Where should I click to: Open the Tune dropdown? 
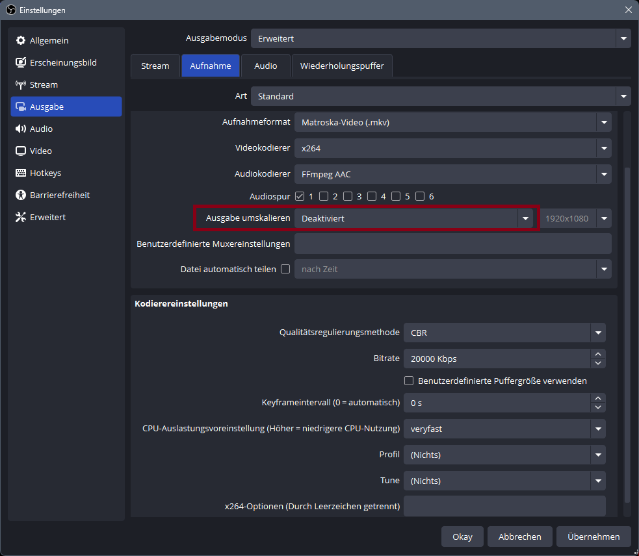coord(504,481)
